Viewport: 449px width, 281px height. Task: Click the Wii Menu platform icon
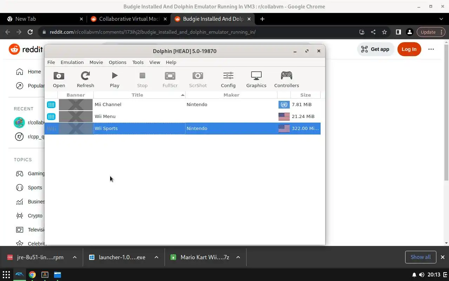pyautogui.click(x=51, y=116)
